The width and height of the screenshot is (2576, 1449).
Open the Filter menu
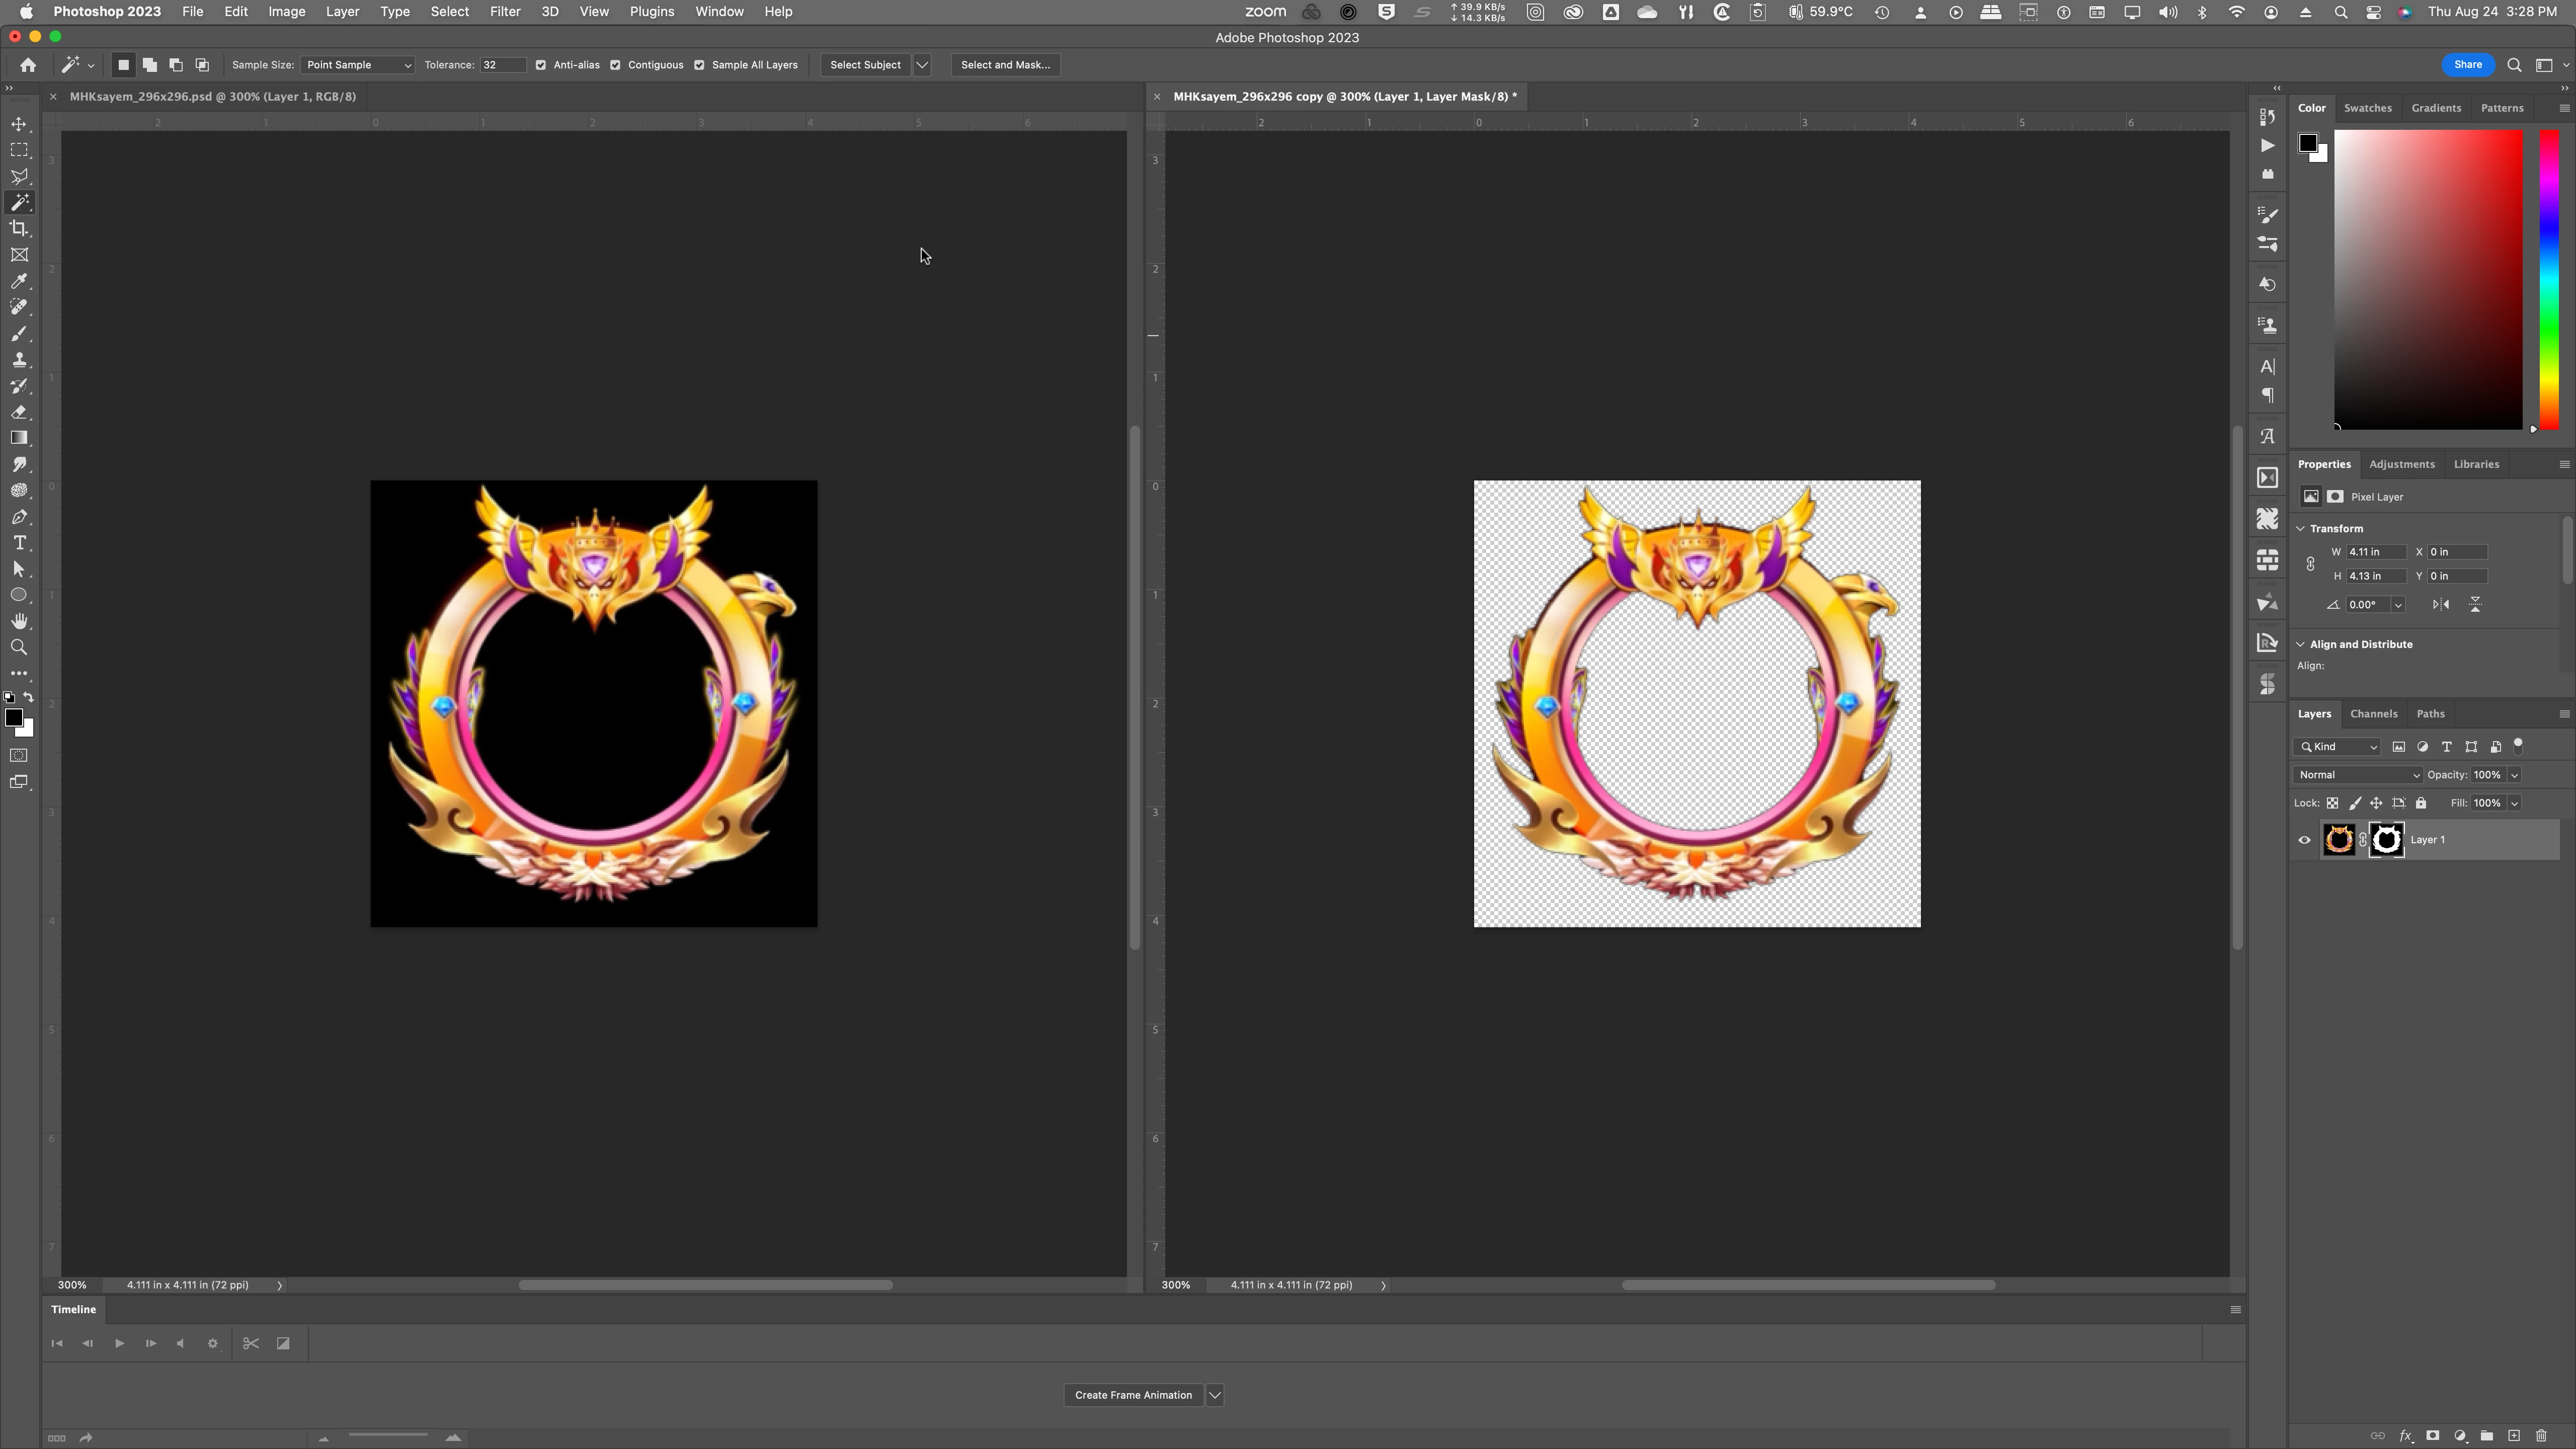[504, 12]
